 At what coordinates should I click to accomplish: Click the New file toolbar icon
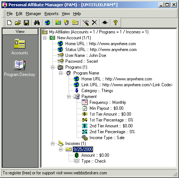pos(9,23)
